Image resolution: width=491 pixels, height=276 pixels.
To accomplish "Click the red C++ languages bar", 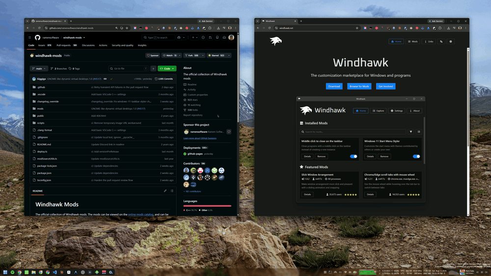I will (x=207, y=206).
